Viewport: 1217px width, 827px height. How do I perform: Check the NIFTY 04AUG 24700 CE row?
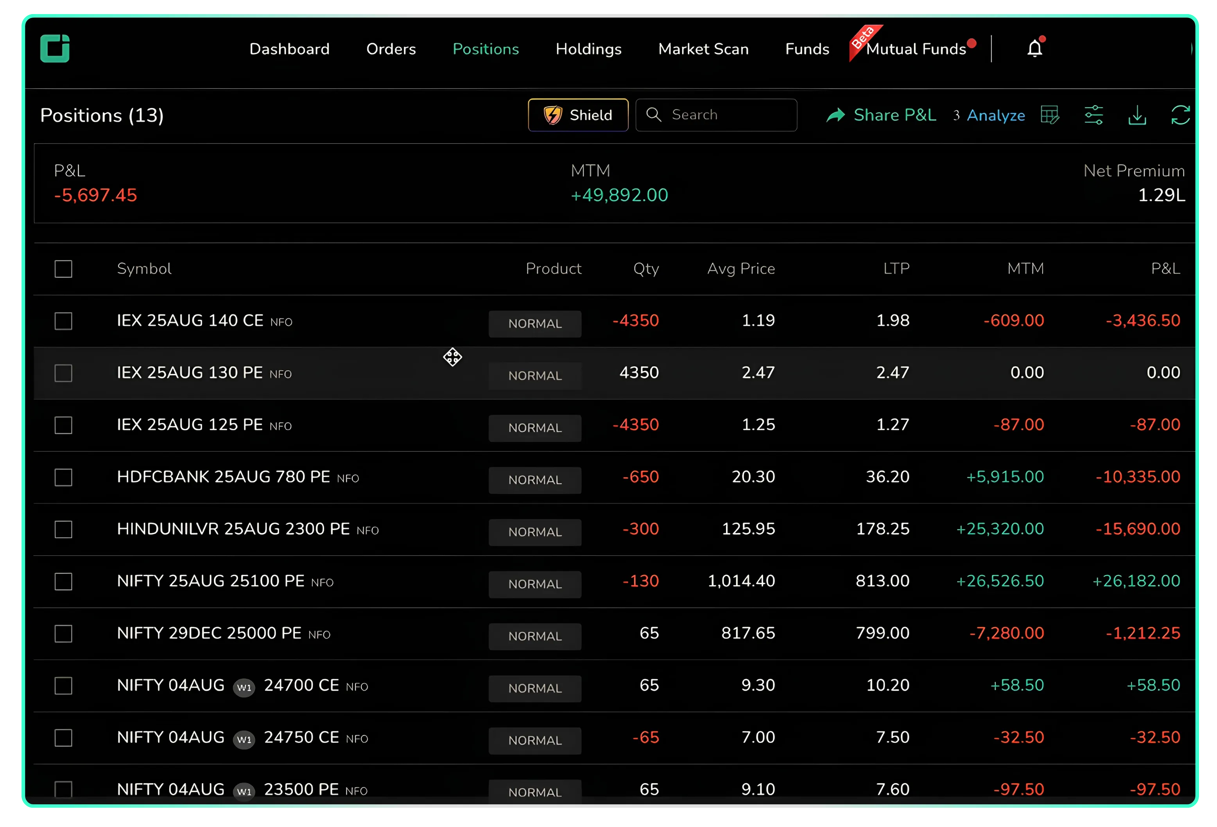pyautogui.click(x=63, y=686)
